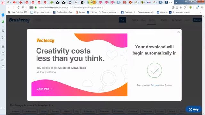Open the Opera menu logo

tap(3, 3)
